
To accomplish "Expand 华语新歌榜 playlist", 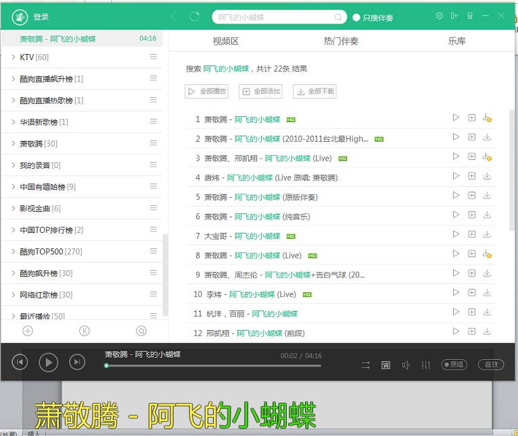I will 14,122.
